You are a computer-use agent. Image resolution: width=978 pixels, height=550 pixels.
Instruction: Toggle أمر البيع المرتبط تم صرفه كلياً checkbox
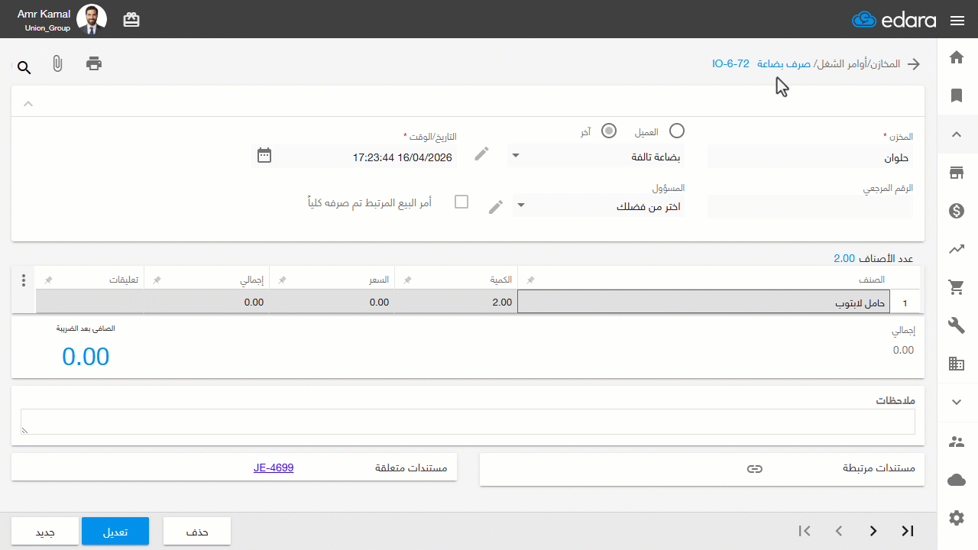[461, 202]
